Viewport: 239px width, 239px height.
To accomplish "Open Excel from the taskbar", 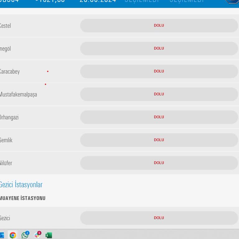I will click(49, 235).
